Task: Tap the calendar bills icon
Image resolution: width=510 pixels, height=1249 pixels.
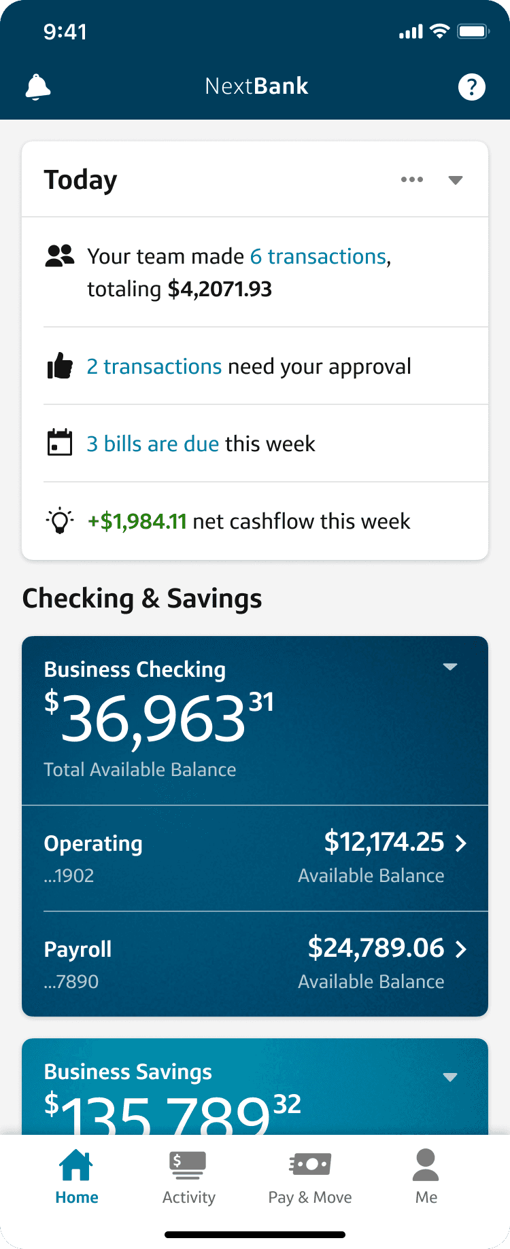Action: coord(60,442)
